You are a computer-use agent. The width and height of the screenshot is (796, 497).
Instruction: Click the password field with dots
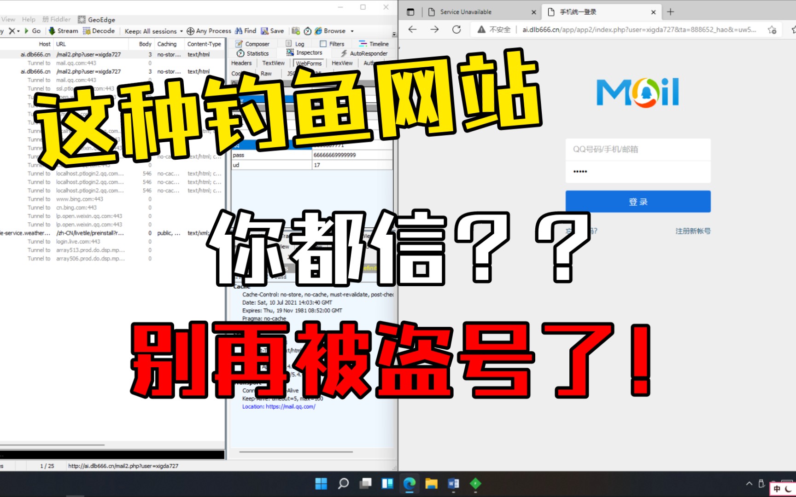[638, 172]
